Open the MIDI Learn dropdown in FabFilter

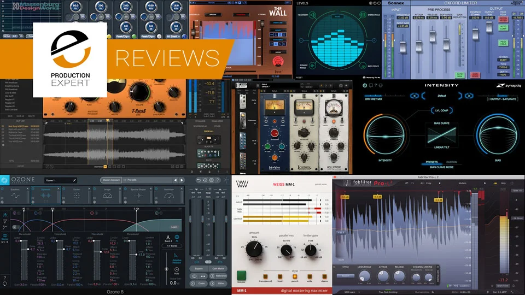tap(352, 292)
